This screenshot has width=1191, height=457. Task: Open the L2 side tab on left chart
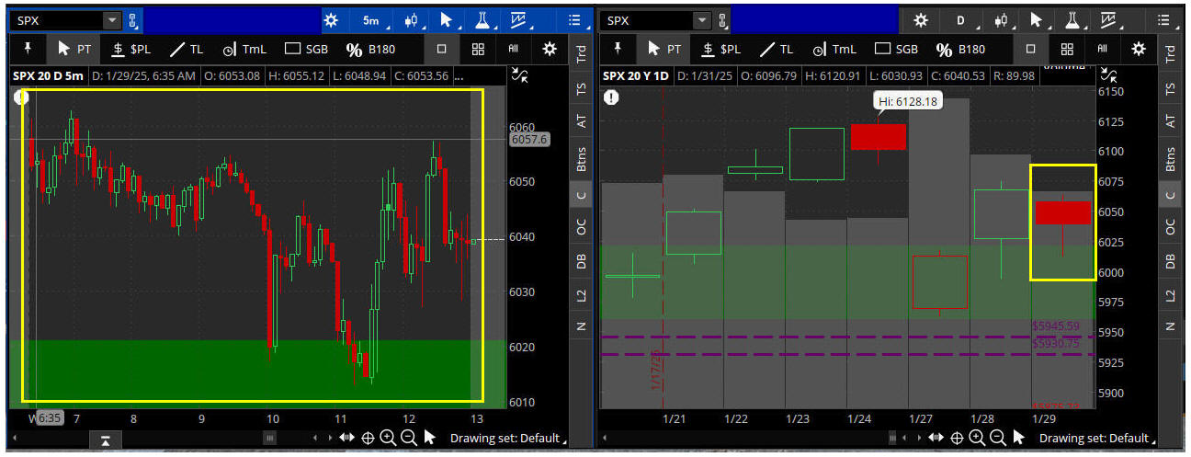pos(580,295)
